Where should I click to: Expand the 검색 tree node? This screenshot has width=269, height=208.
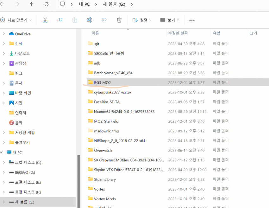pos(4,44)
